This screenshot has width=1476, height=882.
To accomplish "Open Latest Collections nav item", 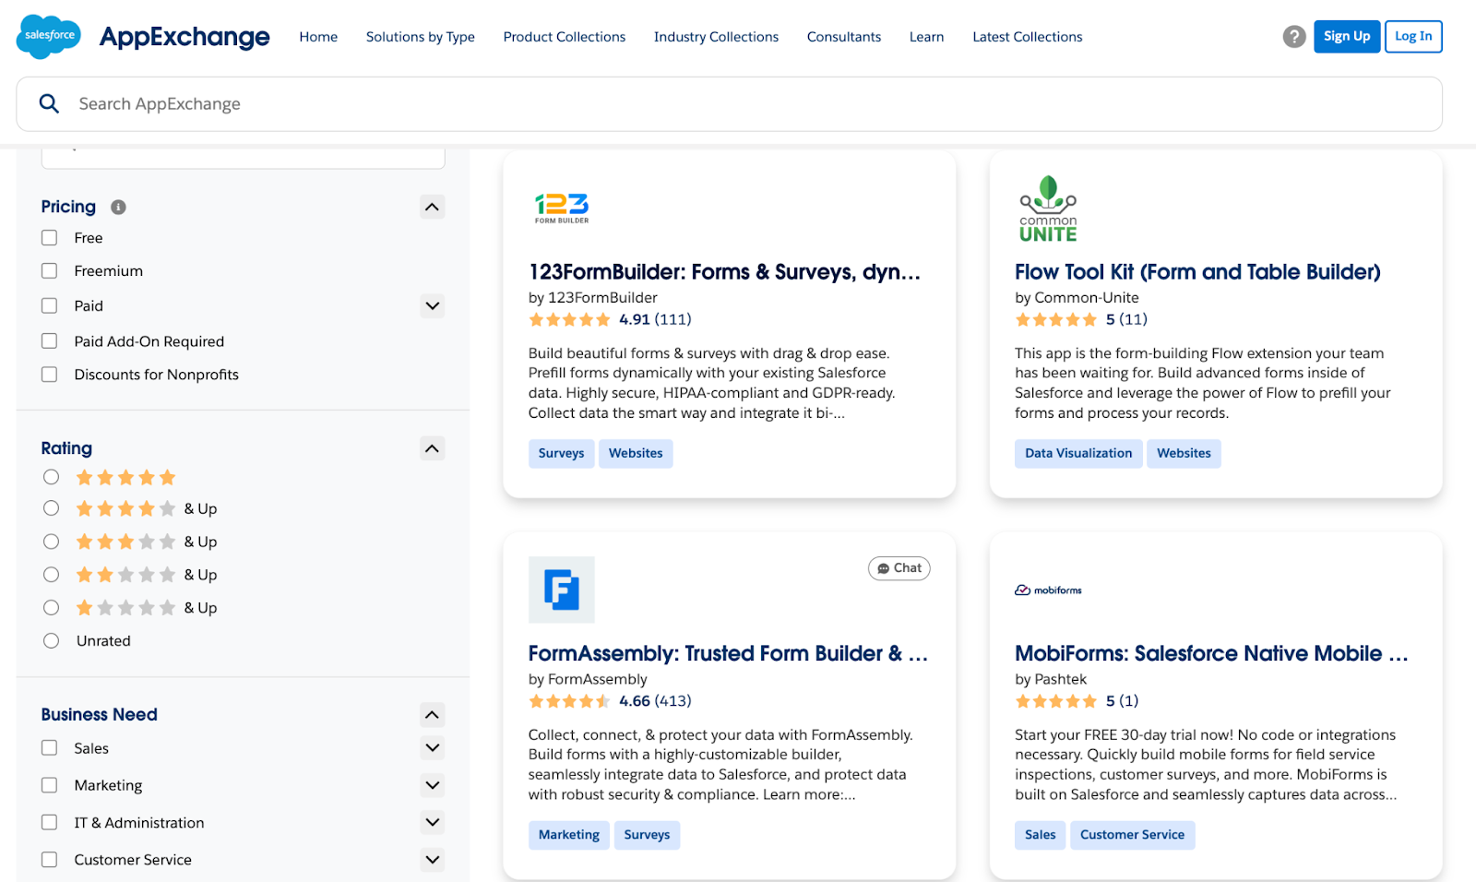I will [1028, 37].
